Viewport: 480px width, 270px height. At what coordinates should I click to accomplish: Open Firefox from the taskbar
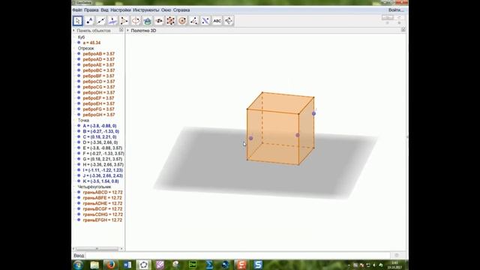point(110,265)
